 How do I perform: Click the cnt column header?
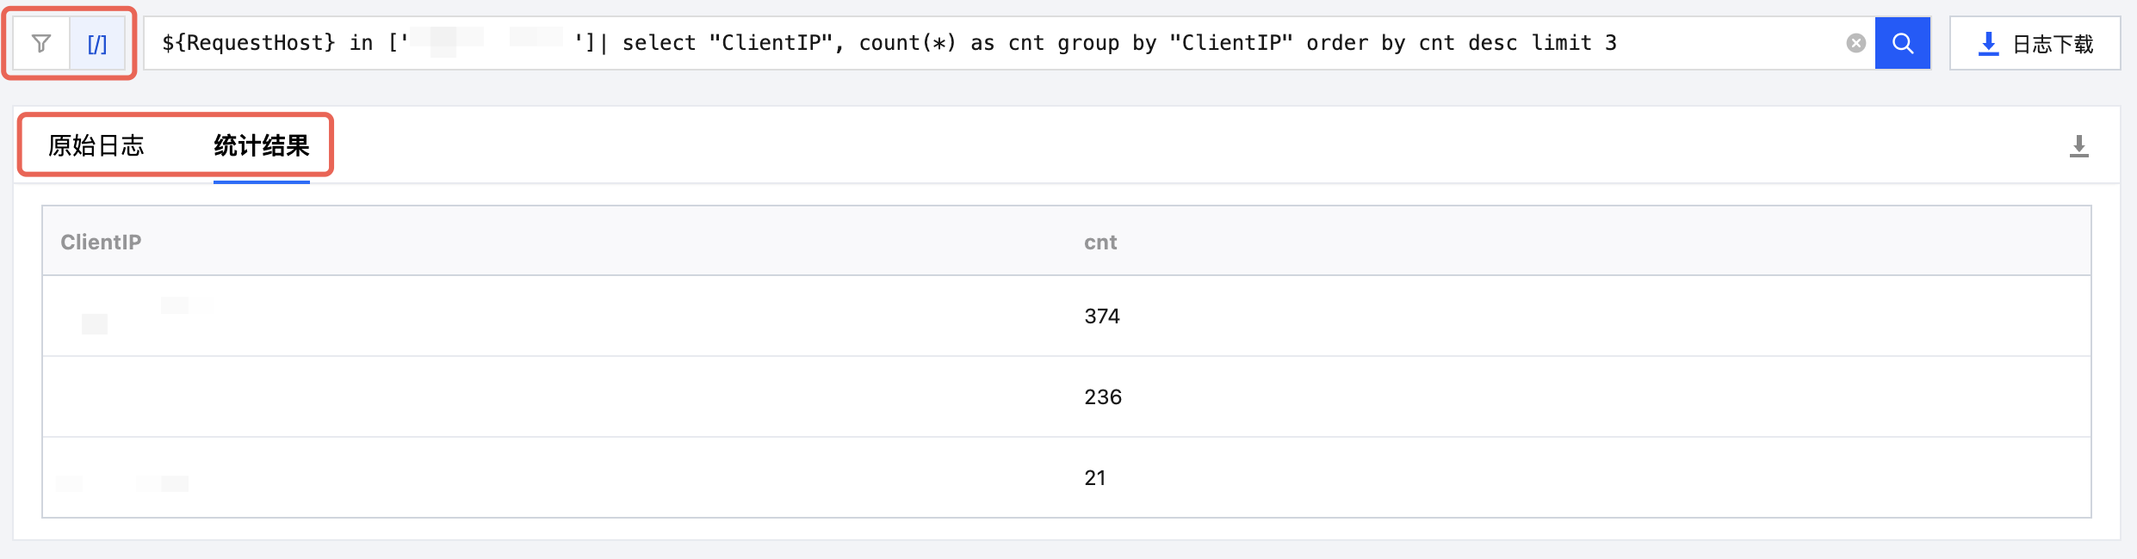coord(1100,243)
